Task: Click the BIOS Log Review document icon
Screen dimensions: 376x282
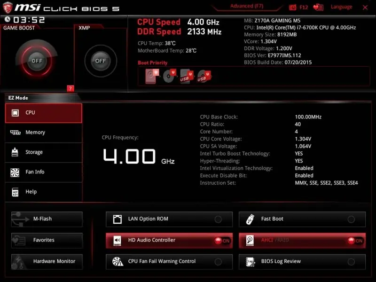Action: coord(251,262)
